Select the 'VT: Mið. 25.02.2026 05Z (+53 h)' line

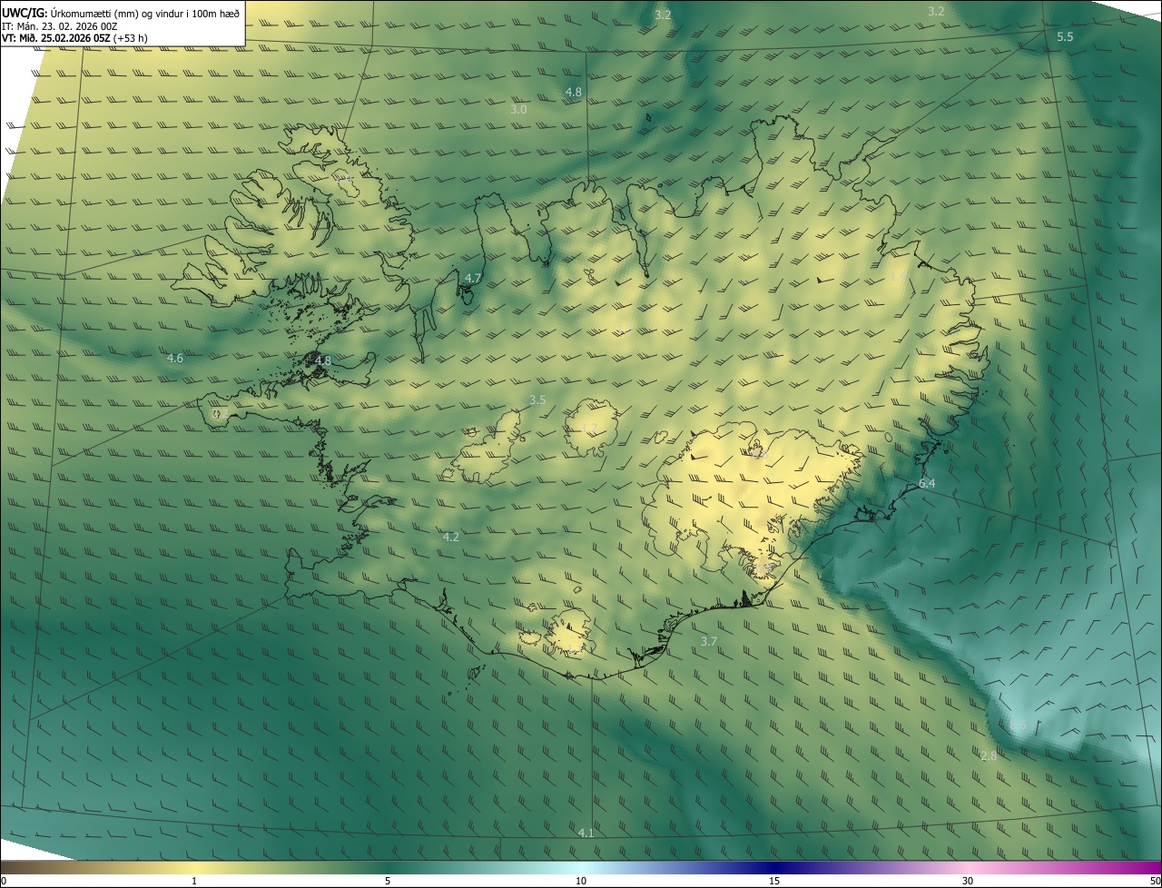tap(74, 38)
